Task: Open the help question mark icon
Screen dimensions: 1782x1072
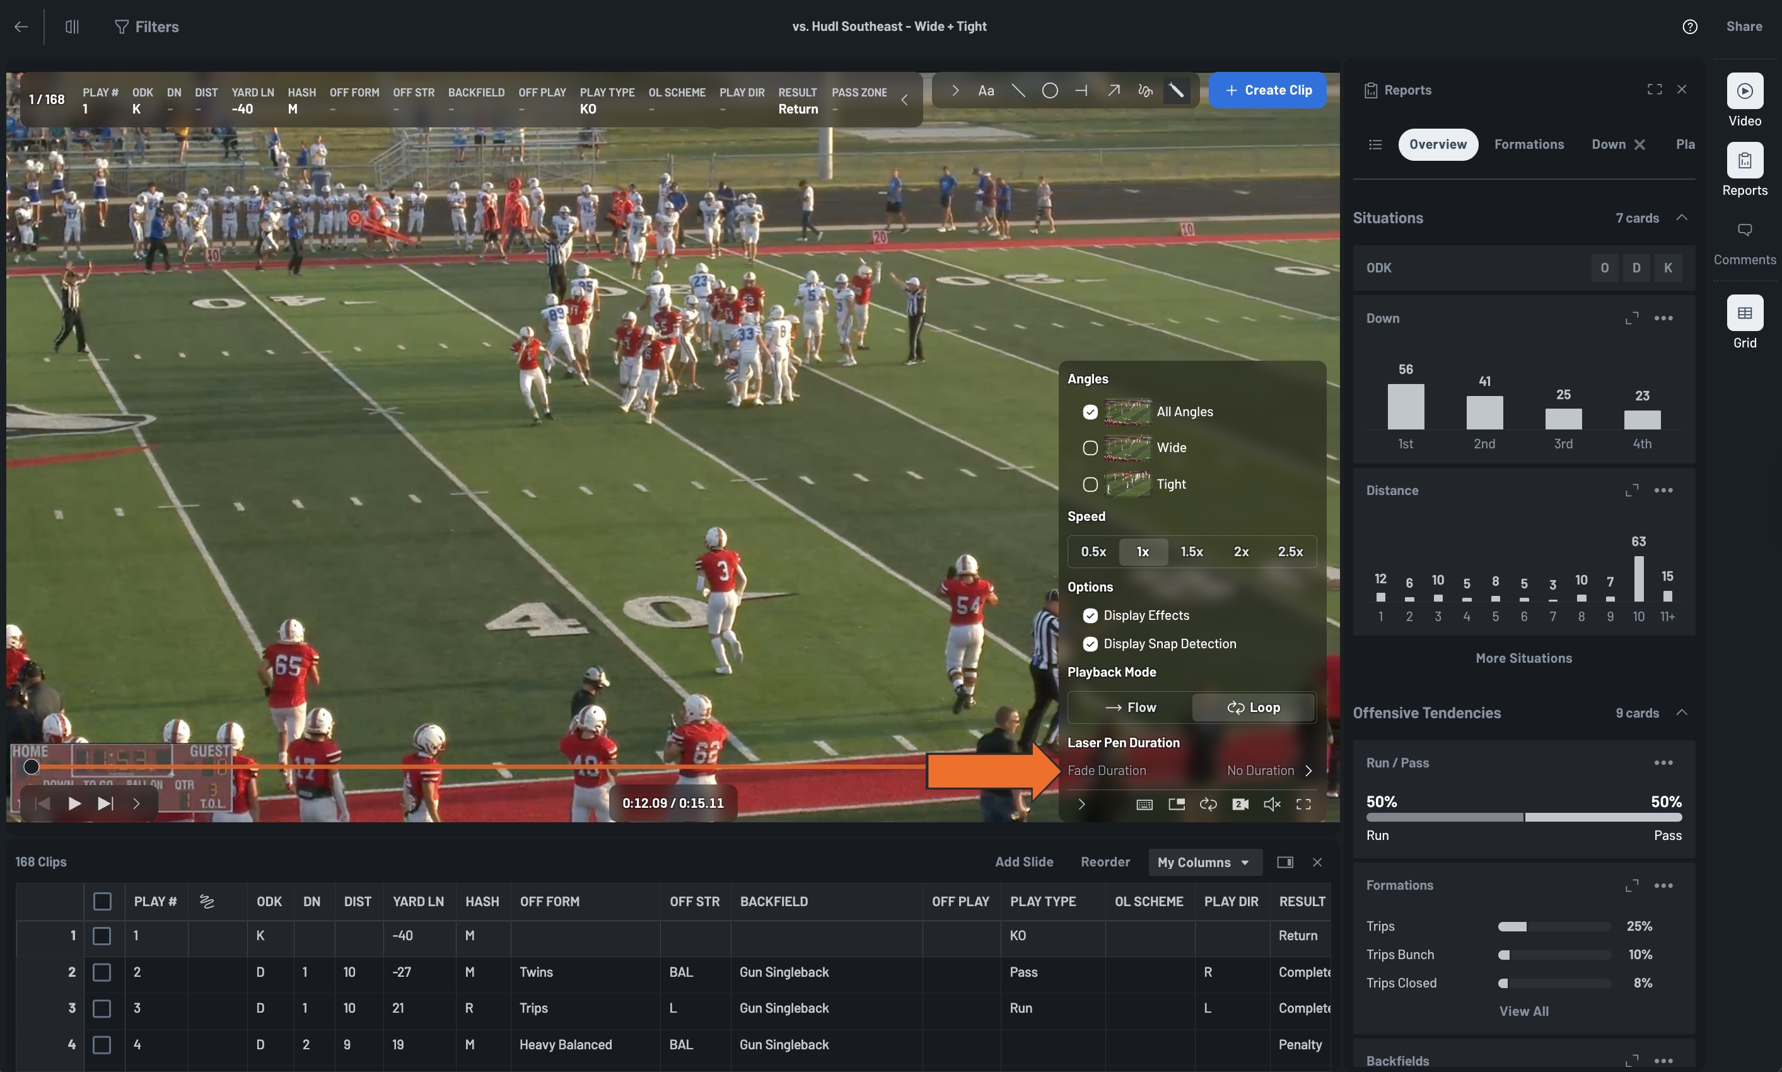Action: click(x=1689, y=26)
